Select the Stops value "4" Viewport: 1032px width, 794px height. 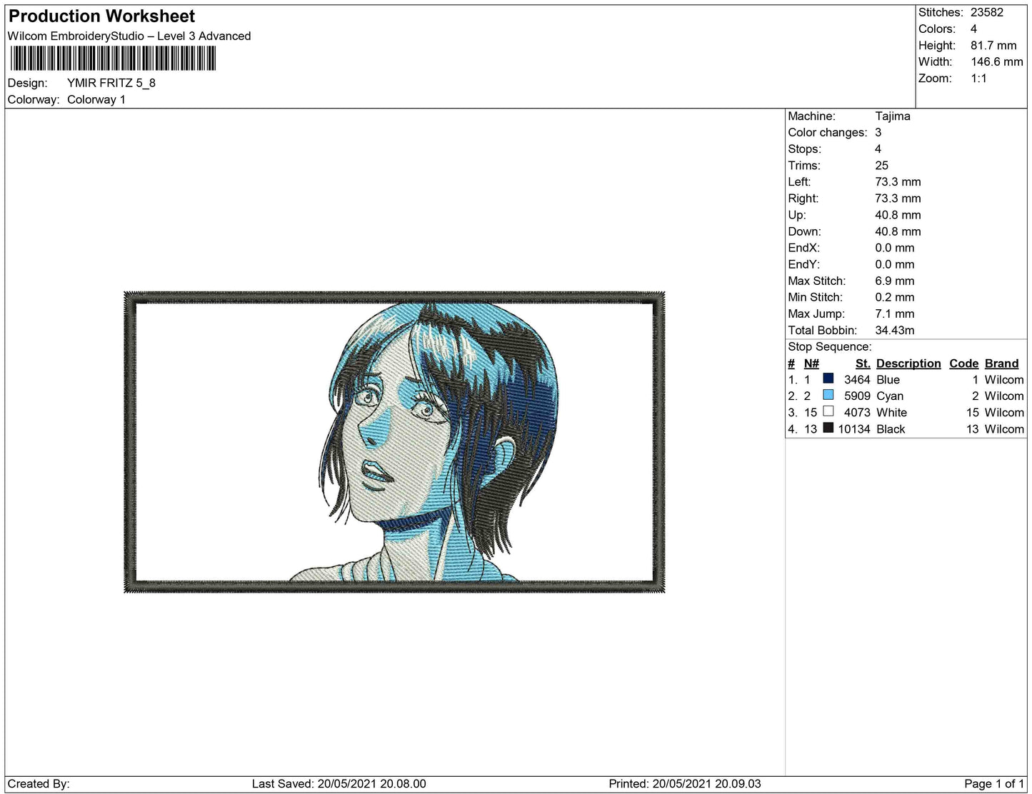coord(878,149)
